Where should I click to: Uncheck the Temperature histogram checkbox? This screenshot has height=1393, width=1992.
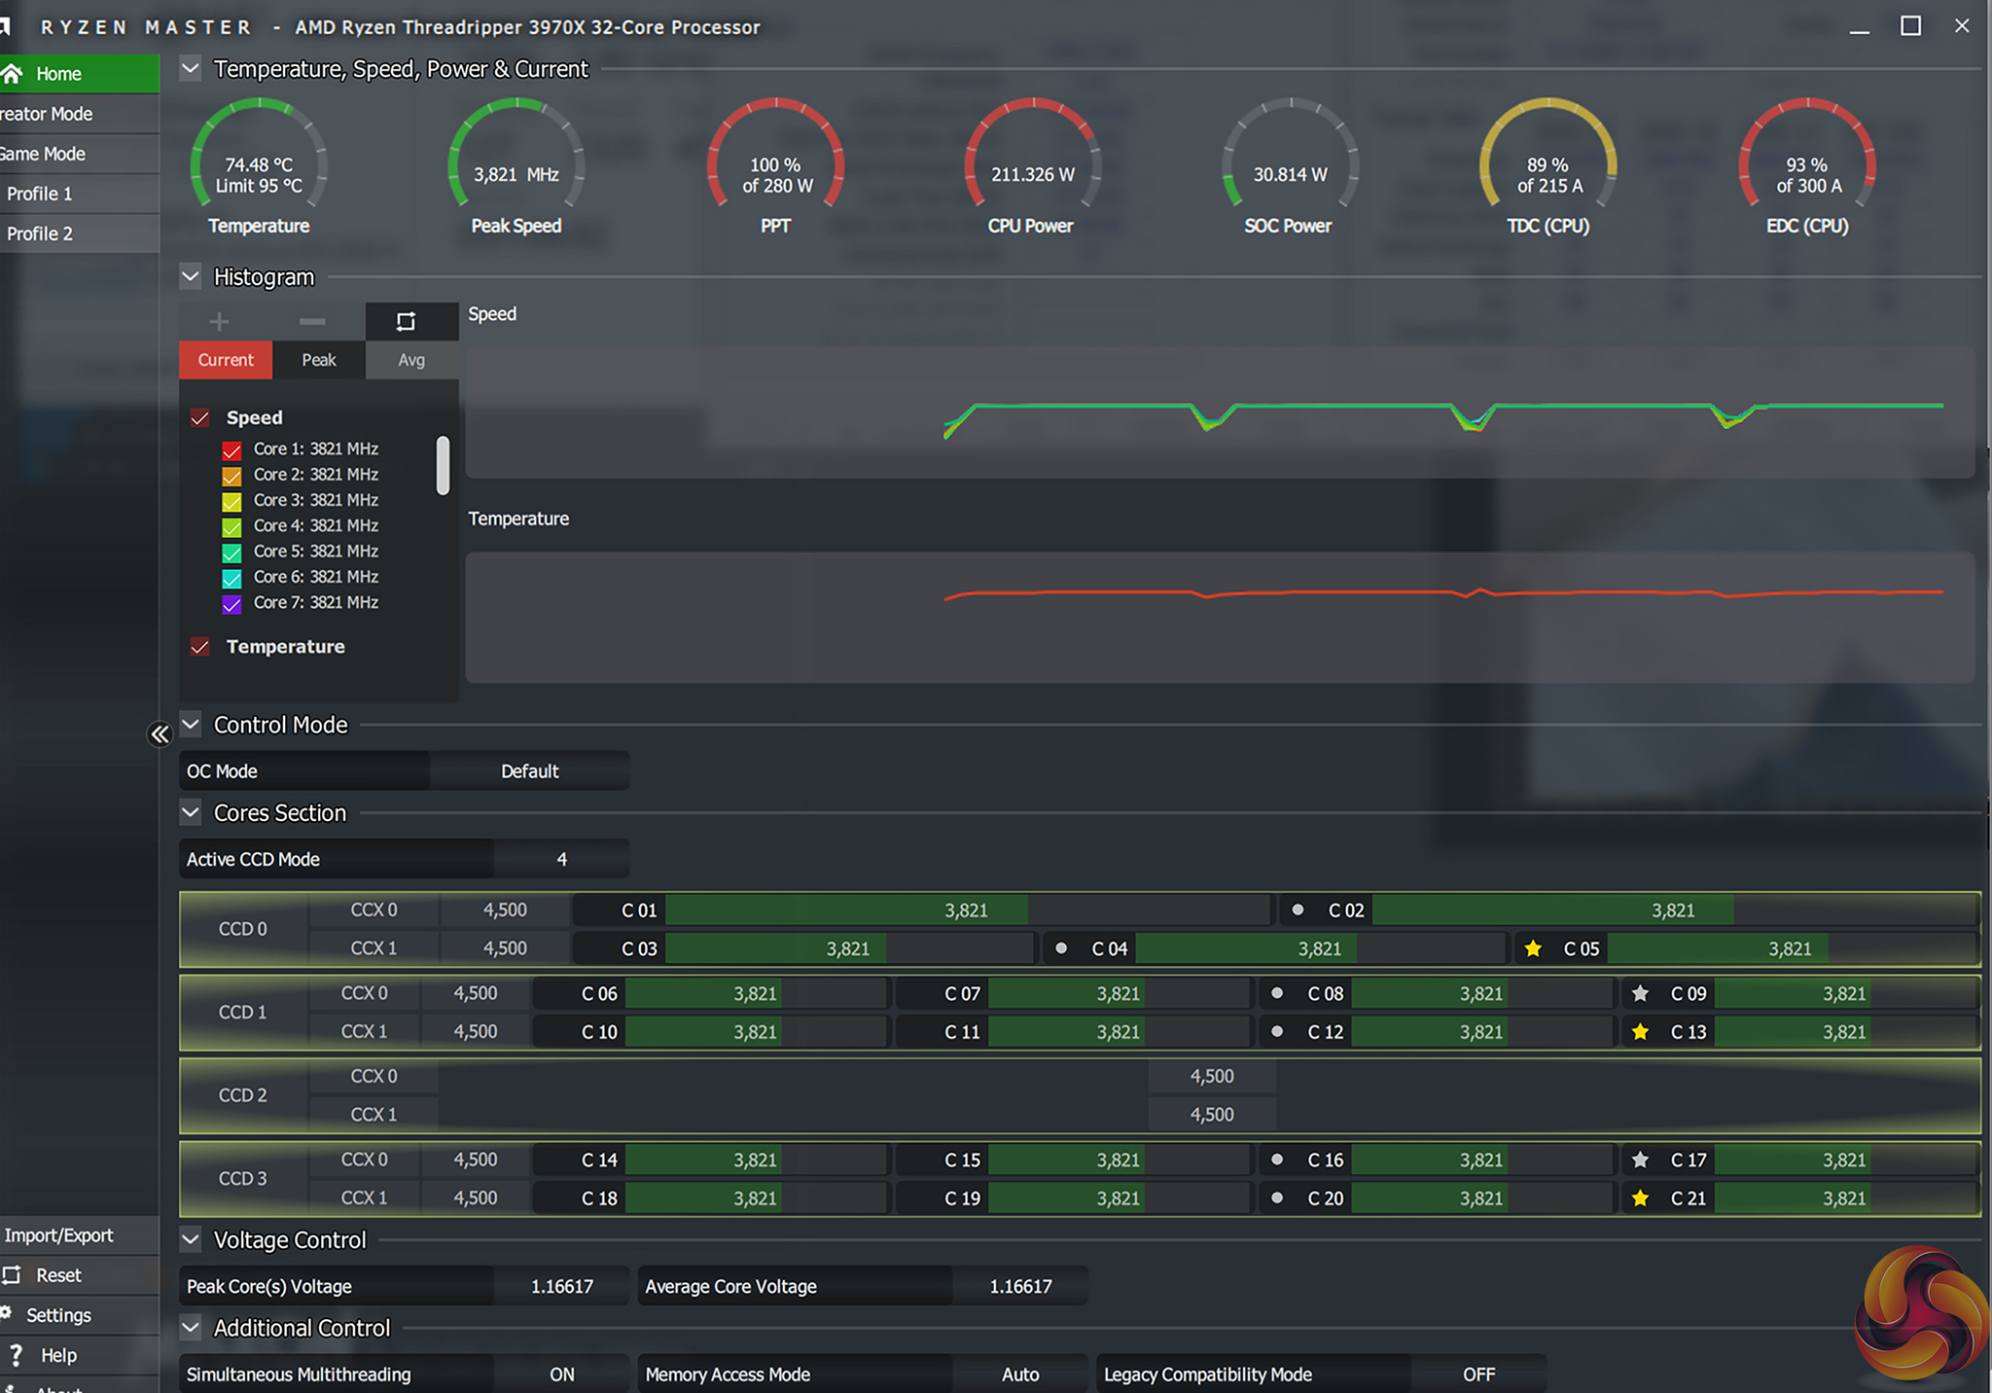200,647
